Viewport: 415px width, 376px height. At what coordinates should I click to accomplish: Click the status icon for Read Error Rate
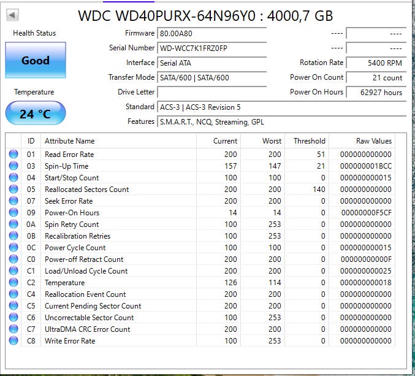tap(13, 154)
